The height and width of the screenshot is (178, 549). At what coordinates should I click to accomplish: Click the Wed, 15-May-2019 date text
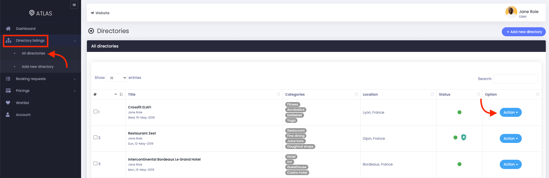coord(141,118)
